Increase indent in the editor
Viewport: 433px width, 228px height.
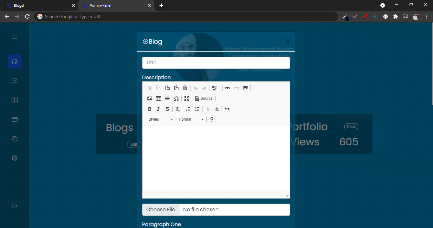pos(217,109)
